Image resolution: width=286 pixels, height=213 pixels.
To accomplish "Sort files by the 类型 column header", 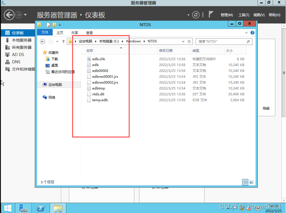I will (x=208, y=51).
